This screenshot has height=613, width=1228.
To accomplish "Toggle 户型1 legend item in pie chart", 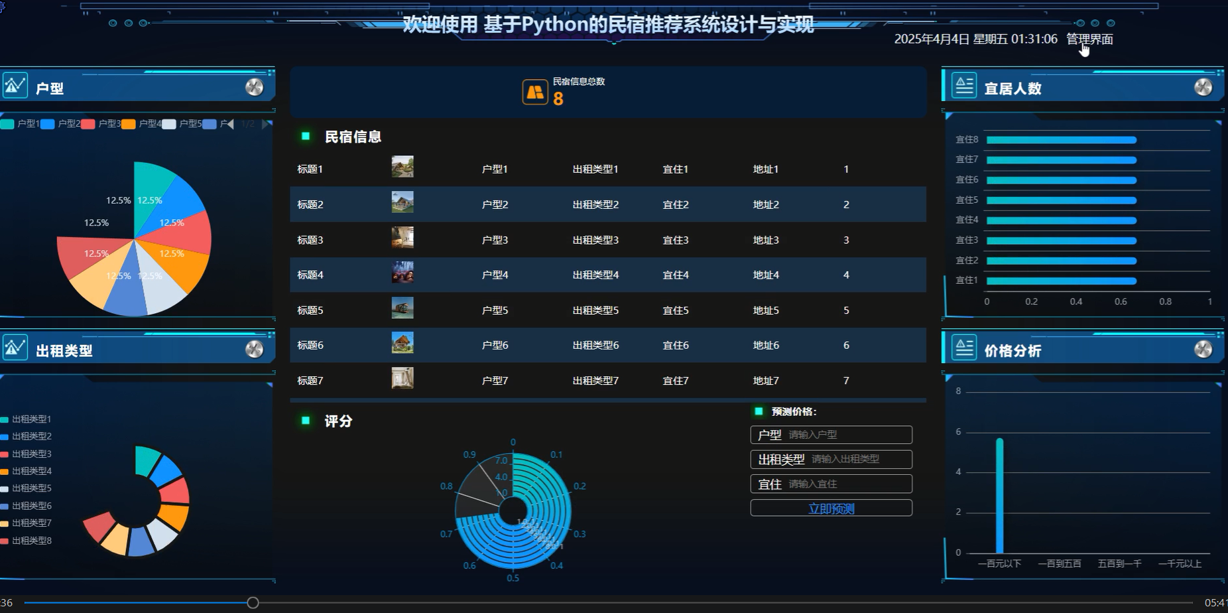I will click(20, 123).
